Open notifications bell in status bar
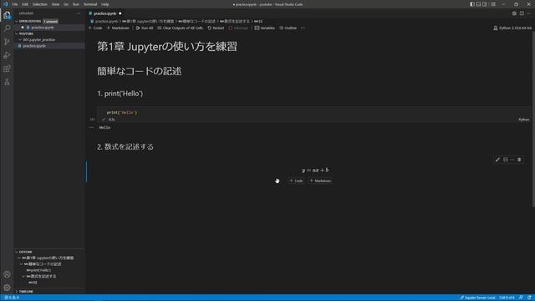 529,298
